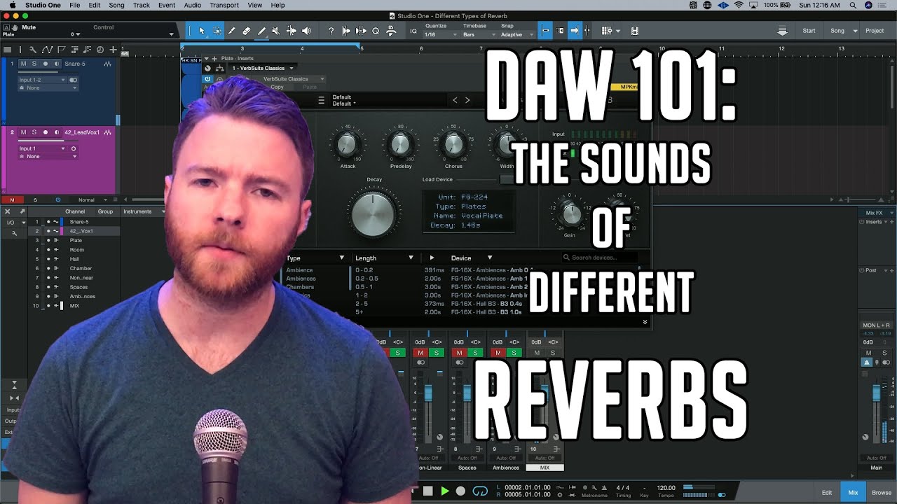Toggle the IQ input quantize button
The height and width of the screenshot is (504, 897).
[413, 31]
